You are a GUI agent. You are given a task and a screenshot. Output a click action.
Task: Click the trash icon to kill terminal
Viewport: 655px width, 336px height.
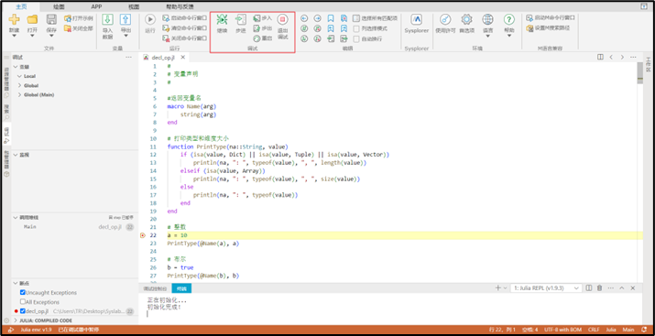click(x=600, y=288)
